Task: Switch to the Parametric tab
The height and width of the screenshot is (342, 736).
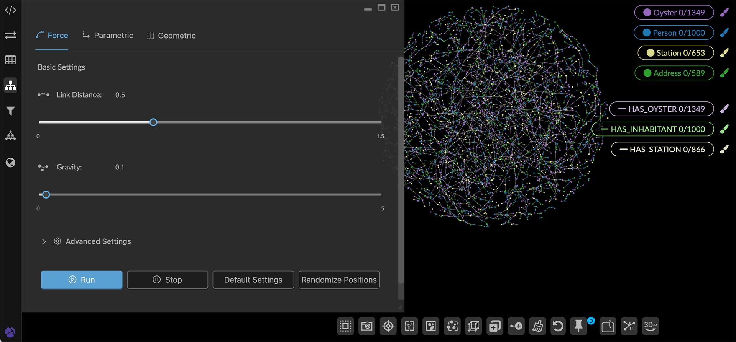Action: coord(108,36)
